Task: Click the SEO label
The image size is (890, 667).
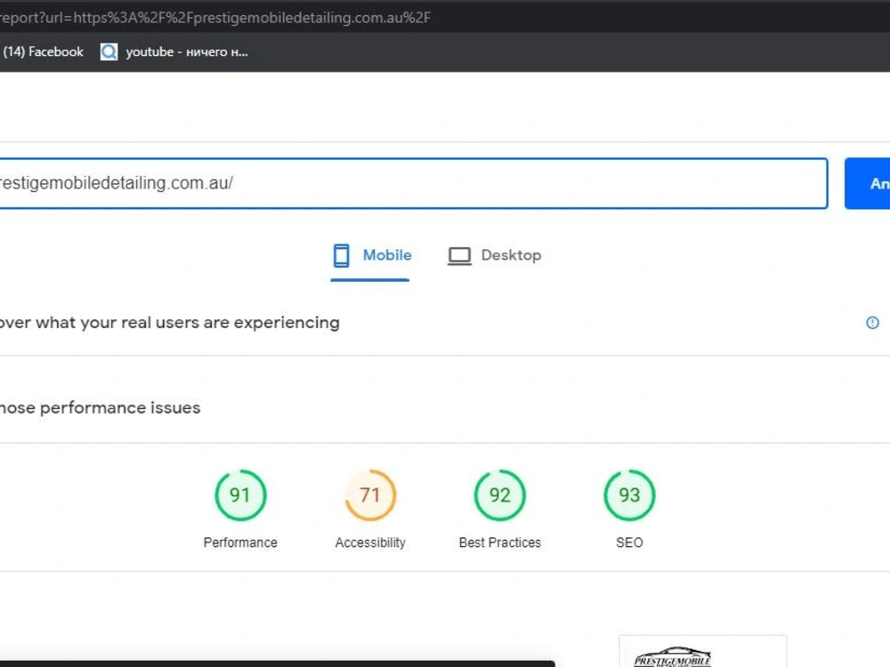Action: [x=629, y=542]
